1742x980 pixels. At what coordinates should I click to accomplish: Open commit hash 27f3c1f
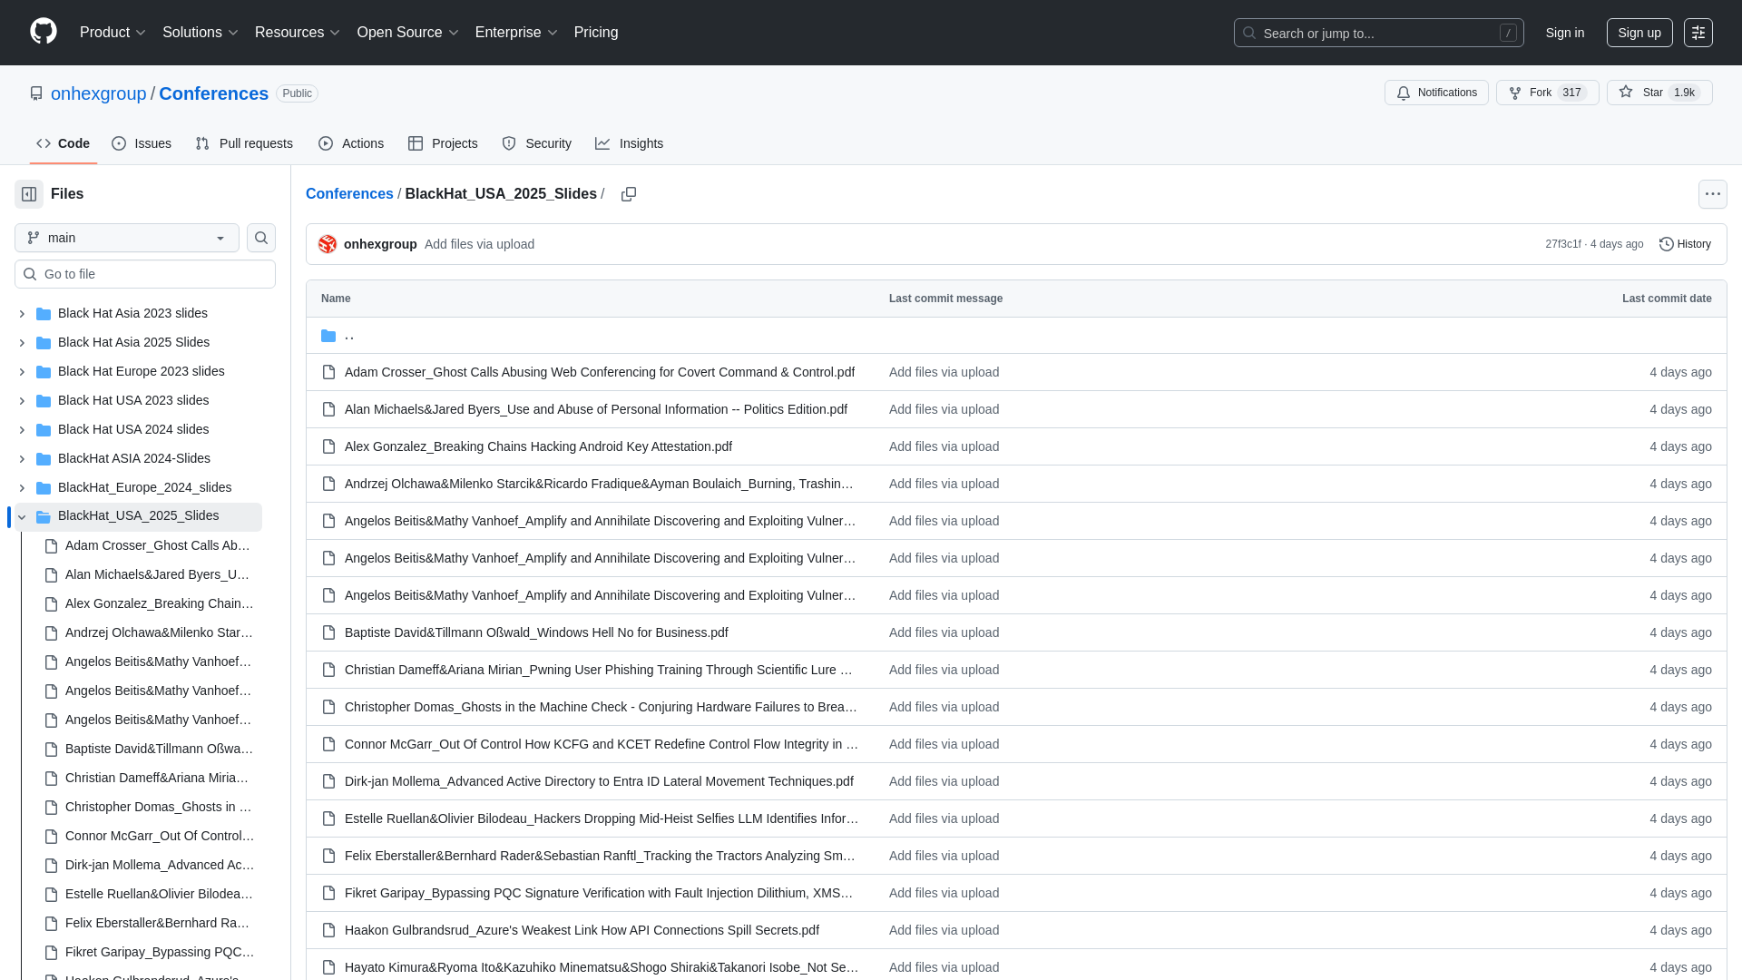1563,244
